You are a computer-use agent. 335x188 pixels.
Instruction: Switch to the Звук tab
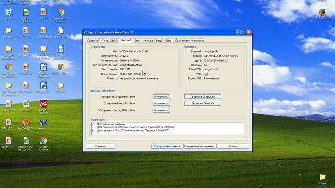coord(137,41)
